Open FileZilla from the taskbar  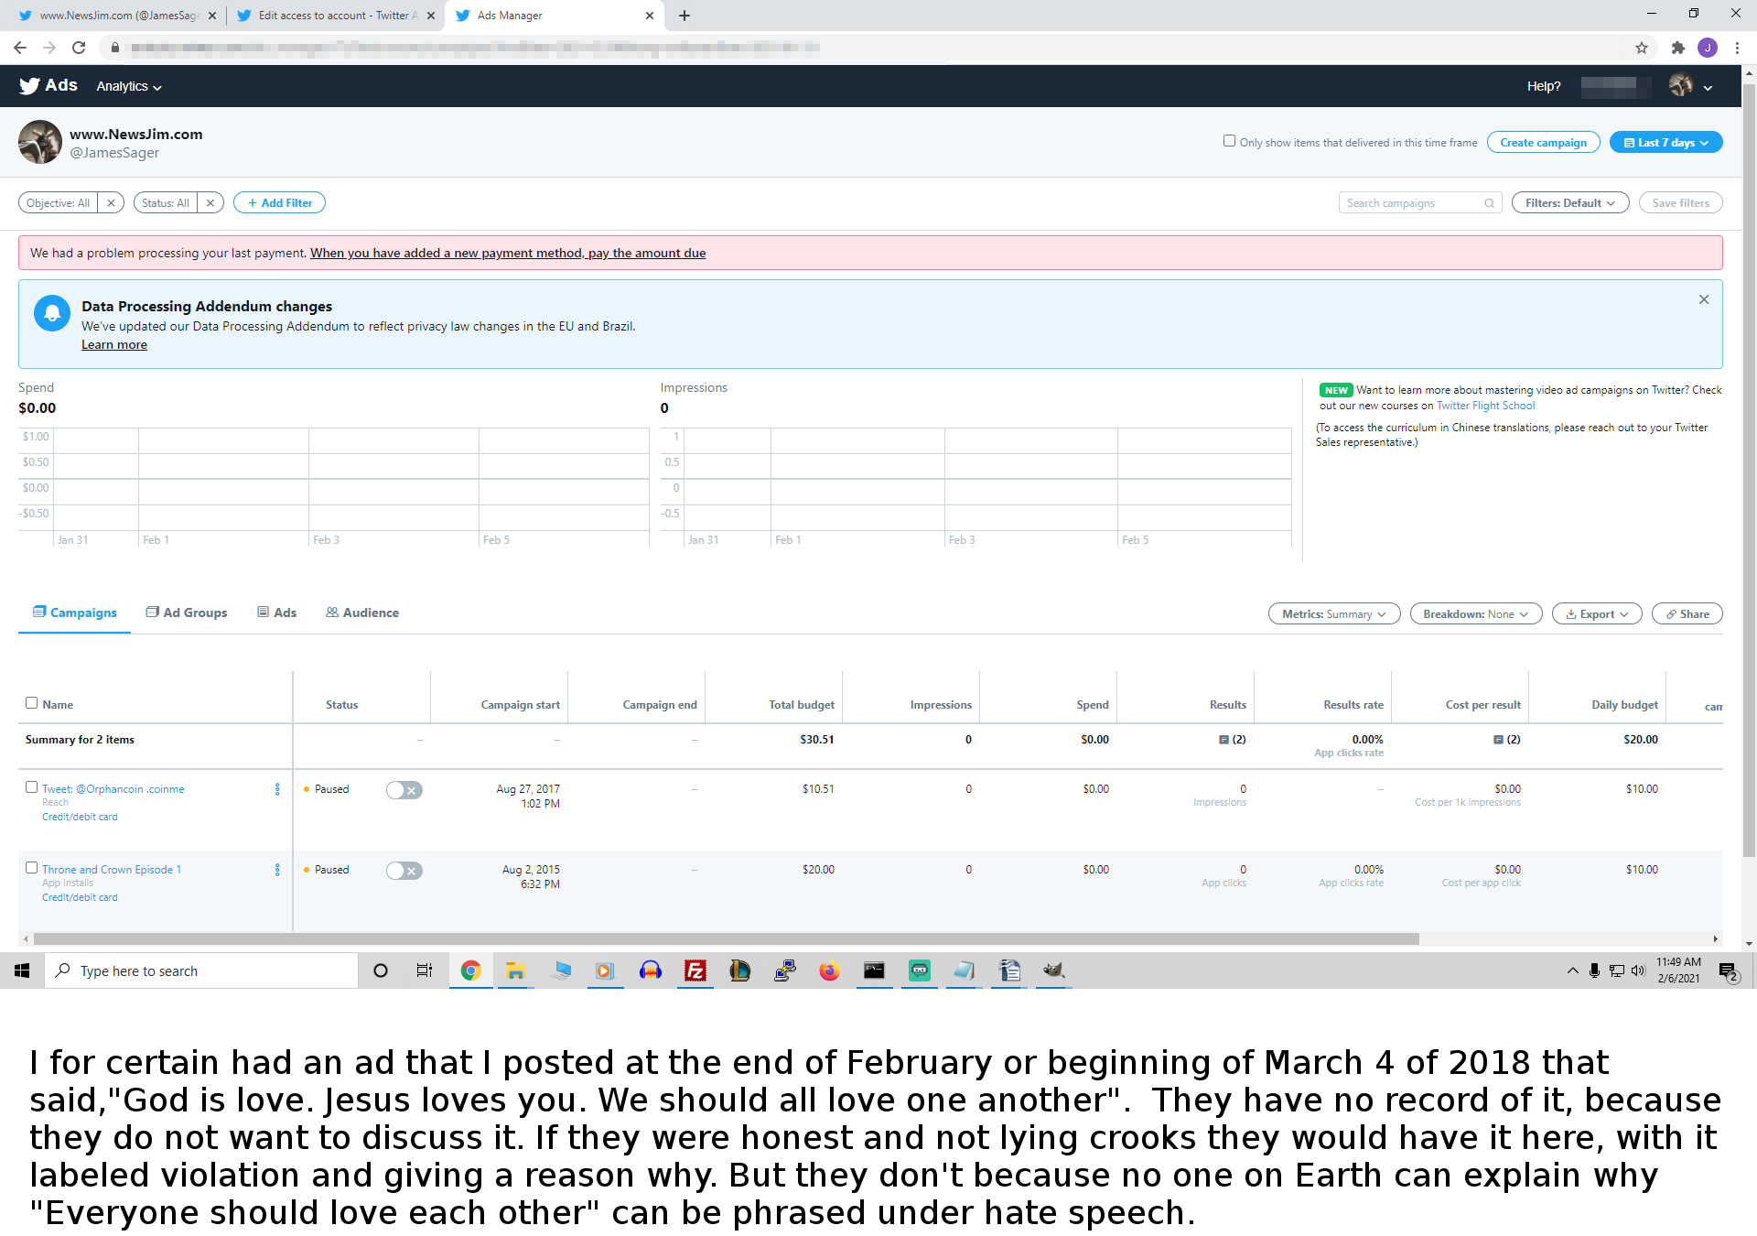click(695, 970)
